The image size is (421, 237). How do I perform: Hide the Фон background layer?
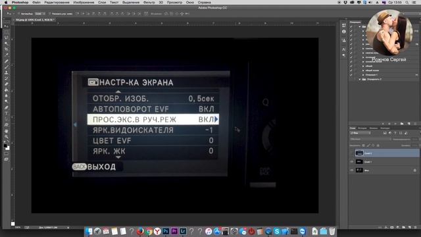(352, 171)
